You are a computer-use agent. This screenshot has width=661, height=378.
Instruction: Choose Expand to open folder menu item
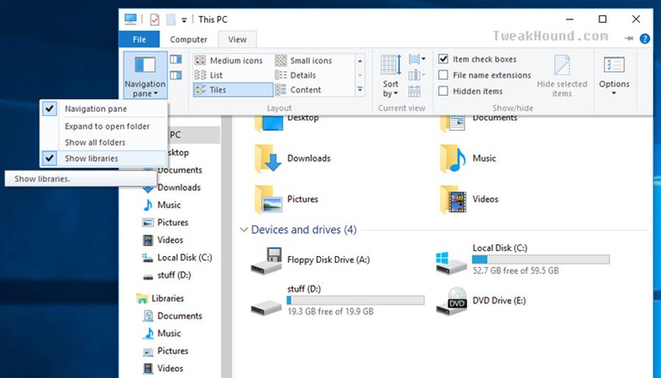click(103, 126)
